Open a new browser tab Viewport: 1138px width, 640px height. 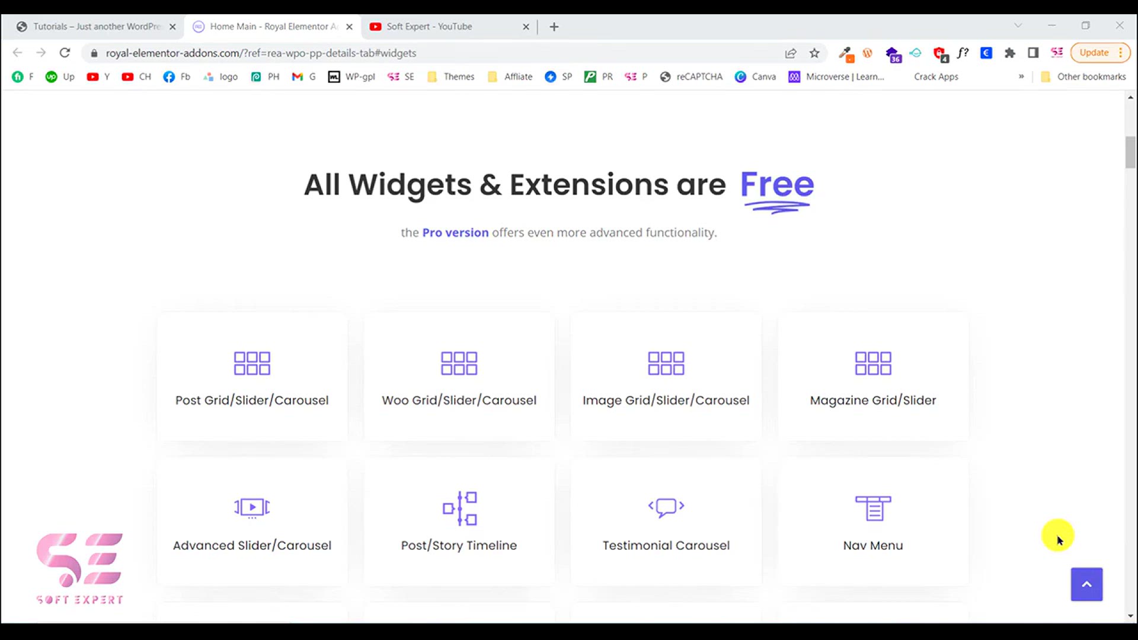click(554, 27)
